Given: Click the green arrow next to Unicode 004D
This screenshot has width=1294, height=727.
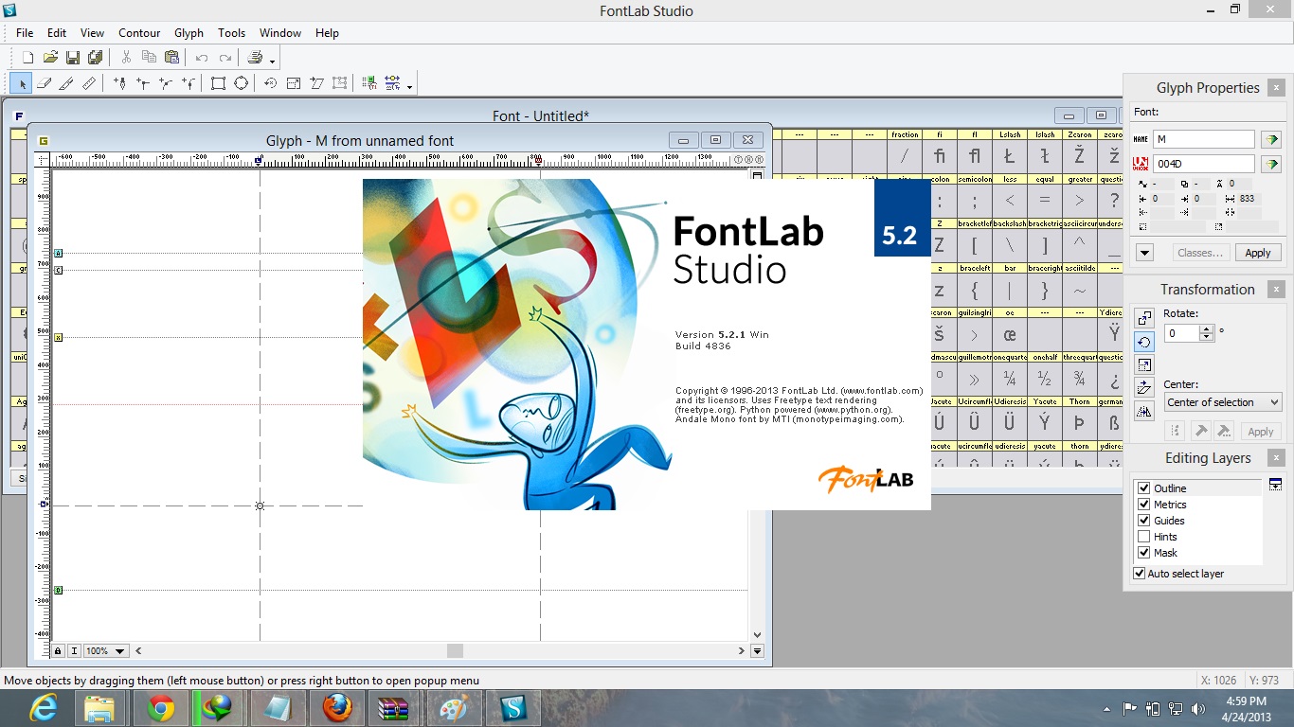Looking at the screenshot, I should [1271, 164].
